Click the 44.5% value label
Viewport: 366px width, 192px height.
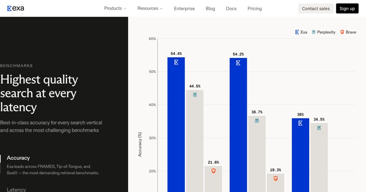pos(195,86)
